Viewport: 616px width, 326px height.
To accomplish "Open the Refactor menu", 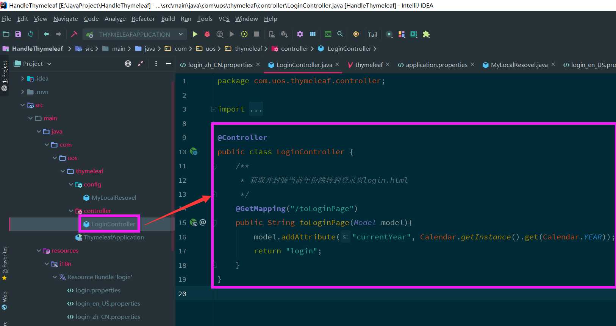I will point(143,19).
